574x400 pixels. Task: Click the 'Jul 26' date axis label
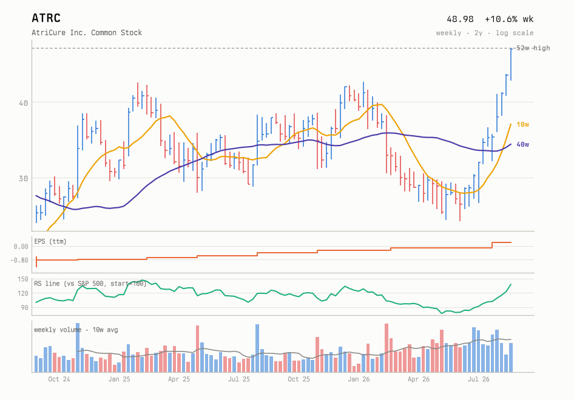click(x=479, y=379)
